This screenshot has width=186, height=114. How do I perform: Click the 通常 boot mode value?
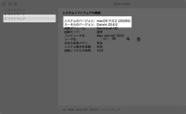coord(99,32)
